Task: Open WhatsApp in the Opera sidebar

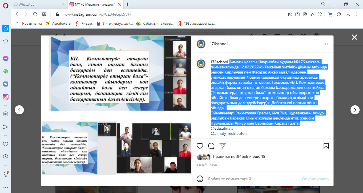Action: tap(5, 71)
